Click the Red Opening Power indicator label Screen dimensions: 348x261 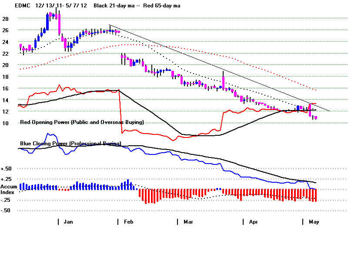(x=82, y=123)
